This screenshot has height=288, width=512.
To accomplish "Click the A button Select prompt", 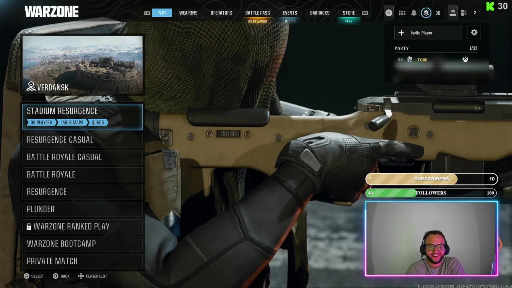I will pyautogui.click(x=34, y=276).
